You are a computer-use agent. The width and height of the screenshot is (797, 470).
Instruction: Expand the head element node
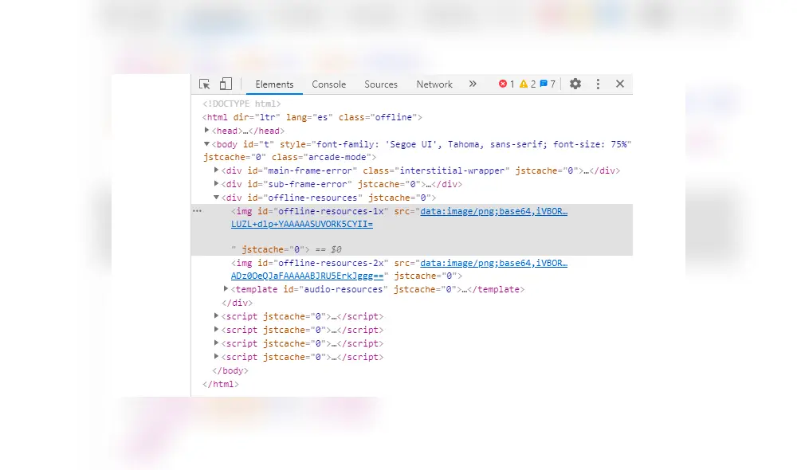pyautogui.click(x=207, y=130)
